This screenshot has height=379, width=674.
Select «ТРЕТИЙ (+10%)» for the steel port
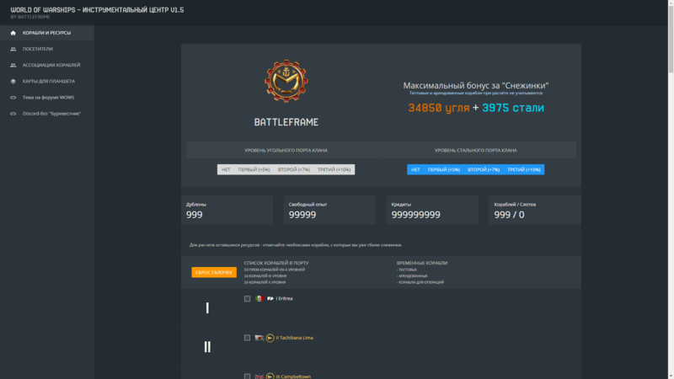[523, 170]
